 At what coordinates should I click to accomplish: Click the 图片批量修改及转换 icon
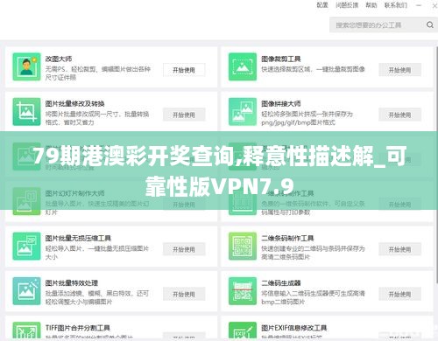(26, 112)
